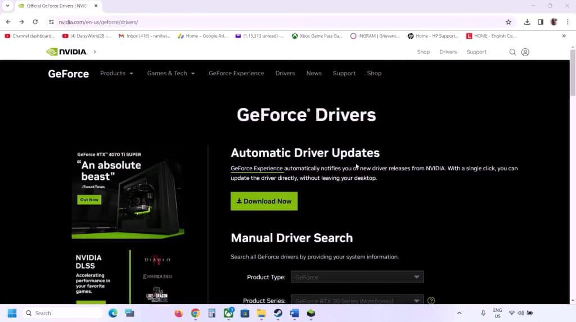The height and width of the screenshot is (322, 576).
Task: Open the NVIDIA DLSS promo banner
Action: (128, 277)
